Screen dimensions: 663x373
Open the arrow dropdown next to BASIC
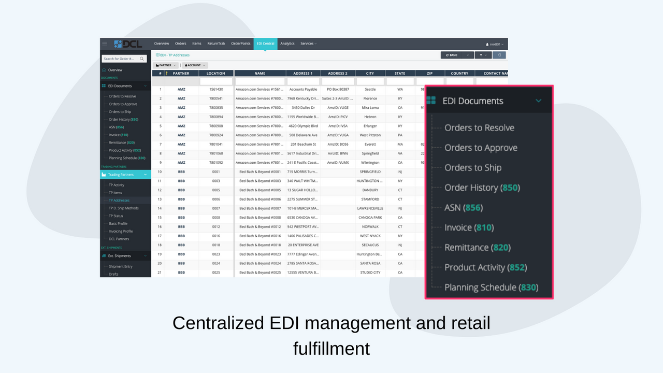pyautogui.click(x=468, y=55)
